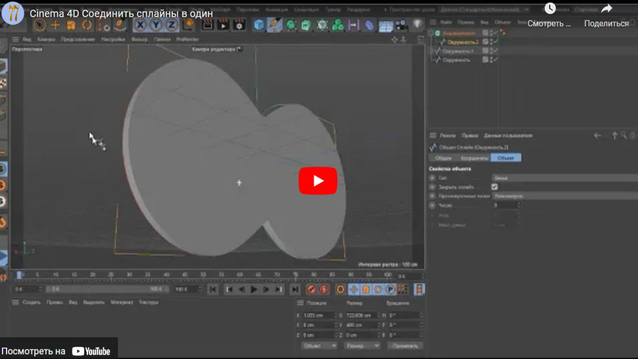The height and width of the screenshot is (359, 638).
Task: Click the Render view clapperboard icon
Action: [x=208, y=25]
